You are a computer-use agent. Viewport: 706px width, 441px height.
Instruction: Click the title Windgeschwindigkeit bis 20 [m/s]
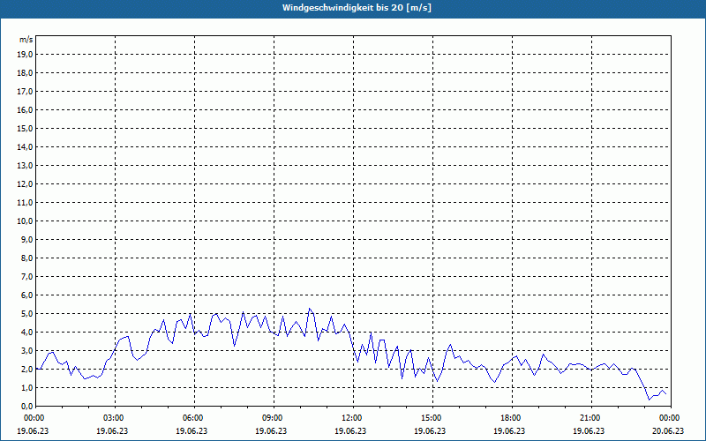pos(357,8)
